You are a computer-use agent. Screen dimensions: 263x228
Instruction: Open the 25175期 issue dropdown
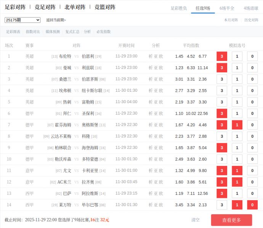(22, 20)
